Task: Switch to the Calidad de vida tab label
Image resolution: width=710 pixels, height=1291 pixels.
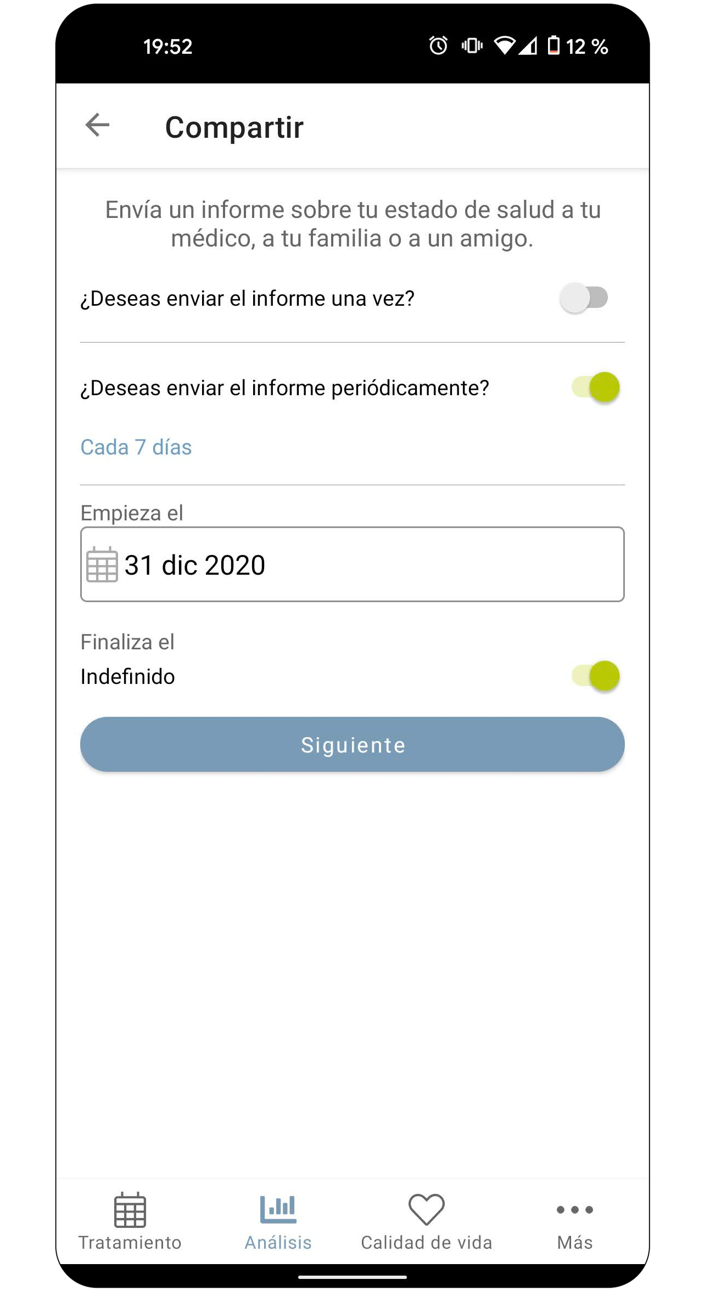Action: pyautogui.click(x=427, y=1243)
